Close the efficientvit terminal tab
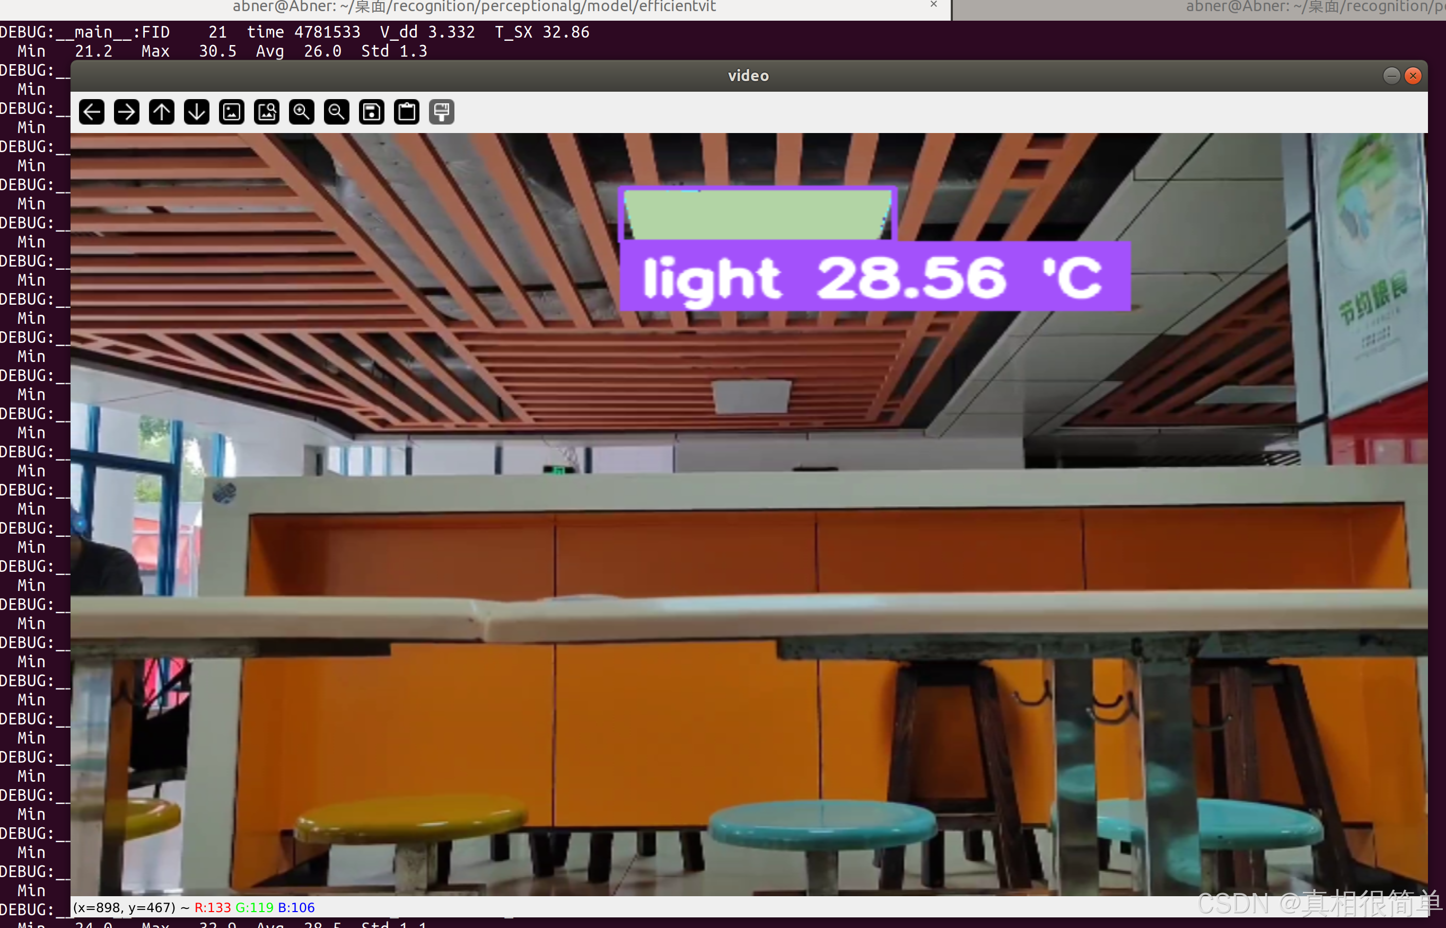Image resolution: width=1446 pixels, height=928 pixels. [934, 5]
